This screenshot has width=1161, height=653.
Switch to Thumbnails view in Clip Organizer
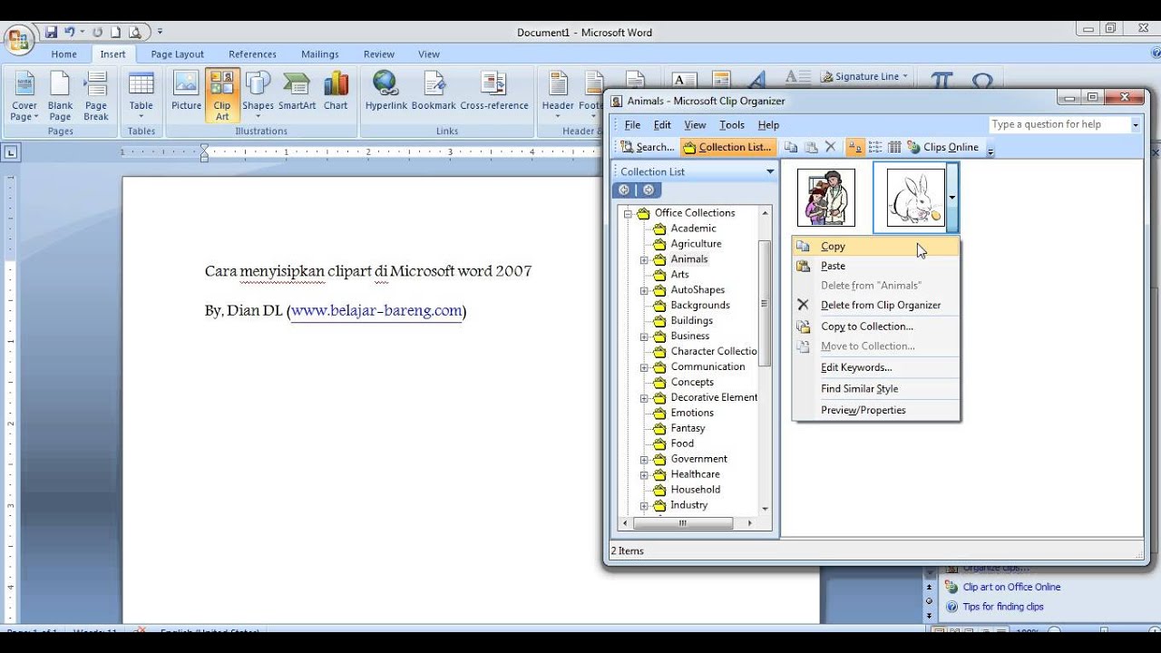(x=855, y=147)
